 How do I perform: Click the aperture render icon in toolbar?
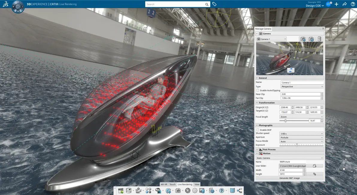pos(187,191)
